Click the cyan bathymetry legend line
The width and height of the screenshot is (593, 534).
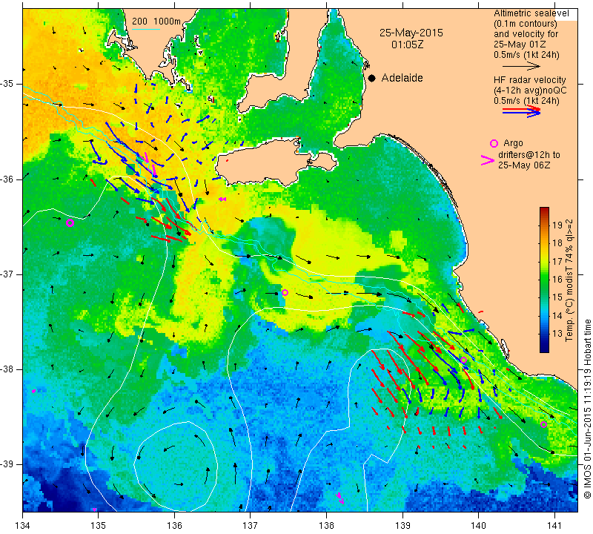pos(146,28)
